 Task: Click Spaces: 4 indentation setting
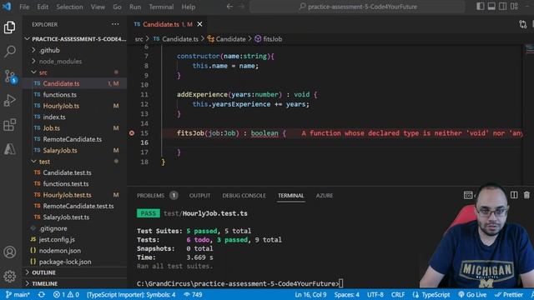pos(346,294)
